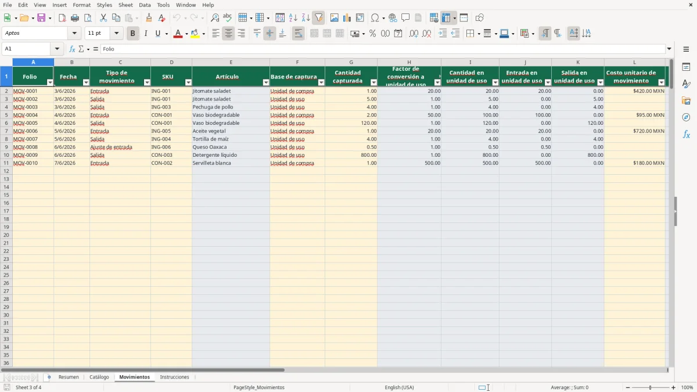Toggle AutoFilter funnel button
The height and width of the screenshot is (392, 697).
coord(319,18)
